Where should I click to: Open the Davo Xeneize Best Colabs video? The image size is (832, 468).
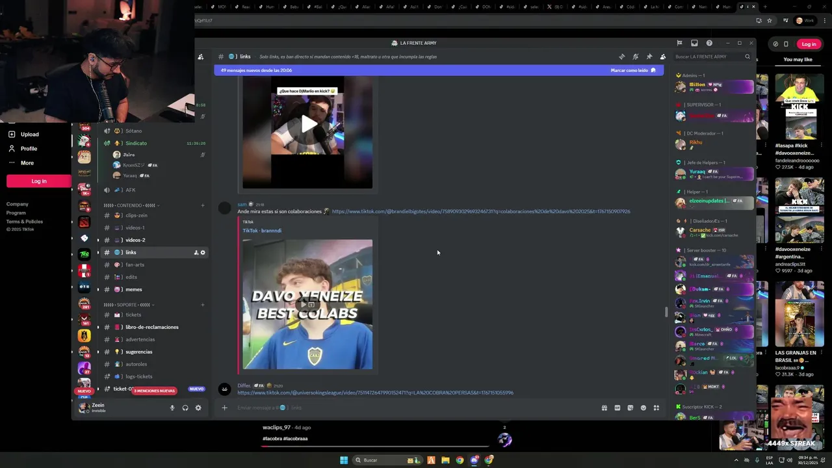click(x=307, y=304)
